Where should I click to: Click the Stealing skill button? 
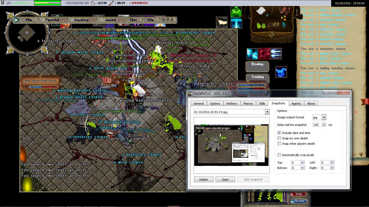[x=257, y=67]
